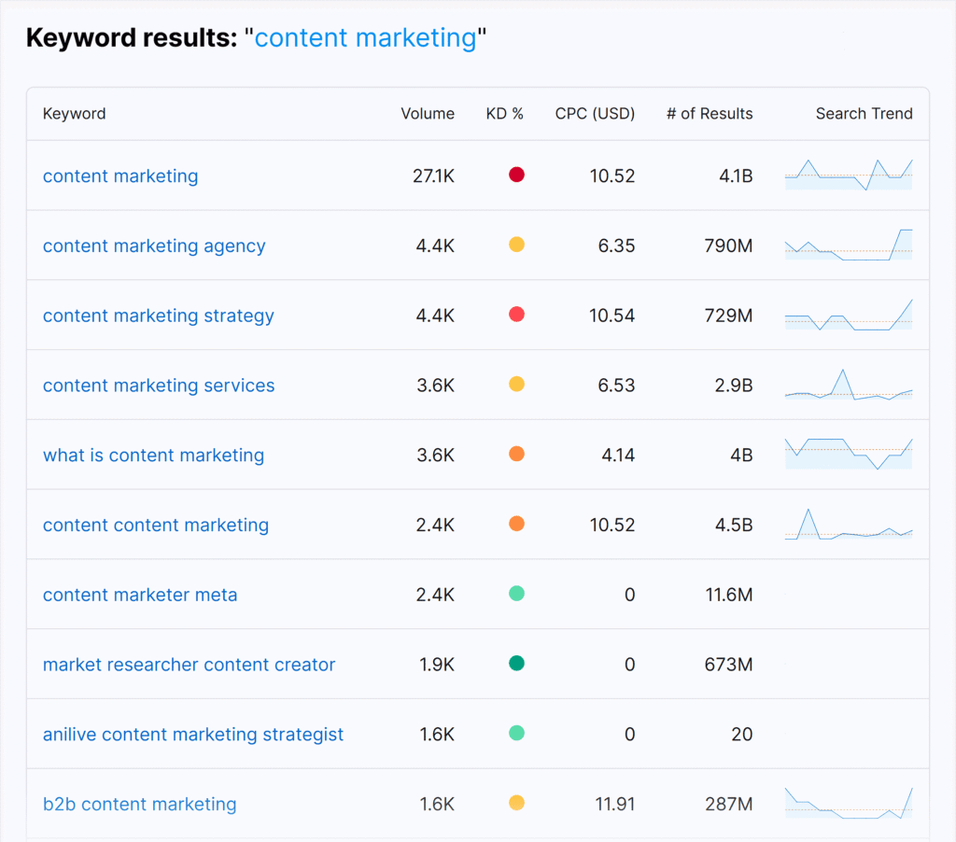Viewport: 956px width, 842px height.
Task: Click the yellow KD dot for content marketing agency
Action: pos(516,246)
